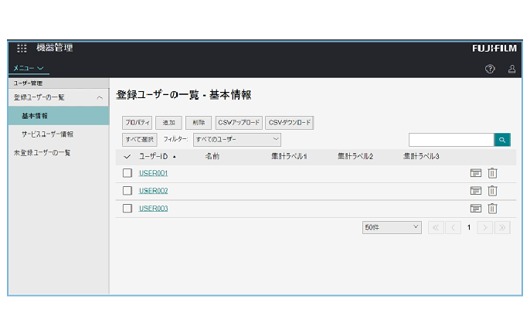
Task: Click the 集計ラベル3 column header
Action: pos(421,157)
